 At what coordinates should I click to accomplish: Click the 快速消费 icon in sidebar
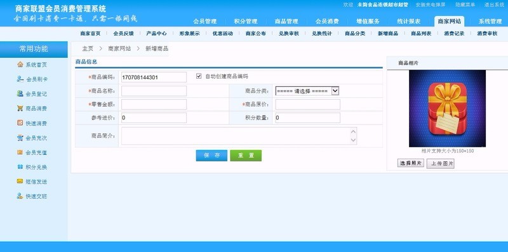[x=20, y=123]
